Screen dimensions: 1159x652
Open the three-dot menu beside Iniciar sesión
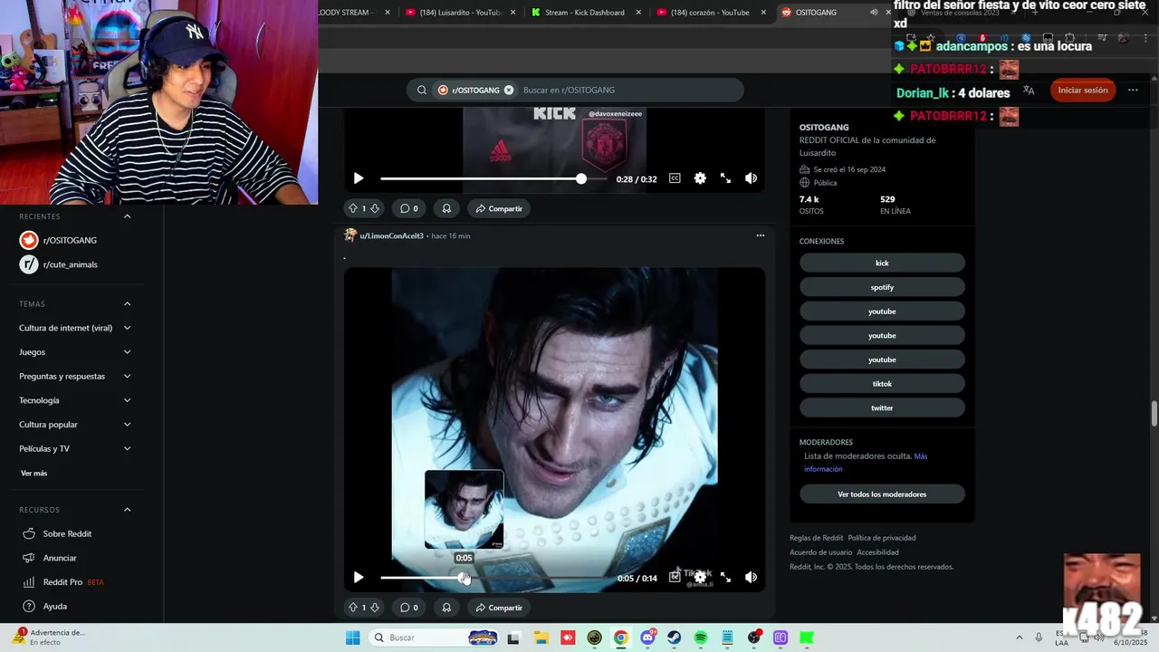(1134, 90)
